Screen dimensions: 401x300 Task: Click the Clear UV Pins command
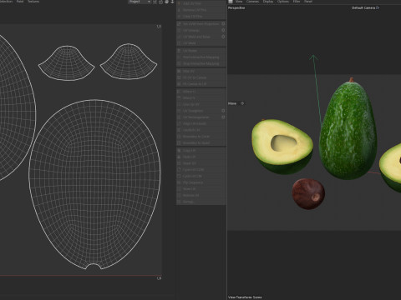pos(201,17)
